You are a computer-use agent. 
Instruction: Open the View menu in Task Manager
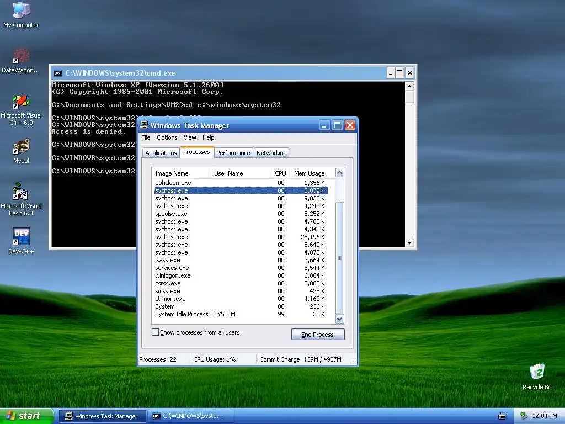[x=190, y=137]
